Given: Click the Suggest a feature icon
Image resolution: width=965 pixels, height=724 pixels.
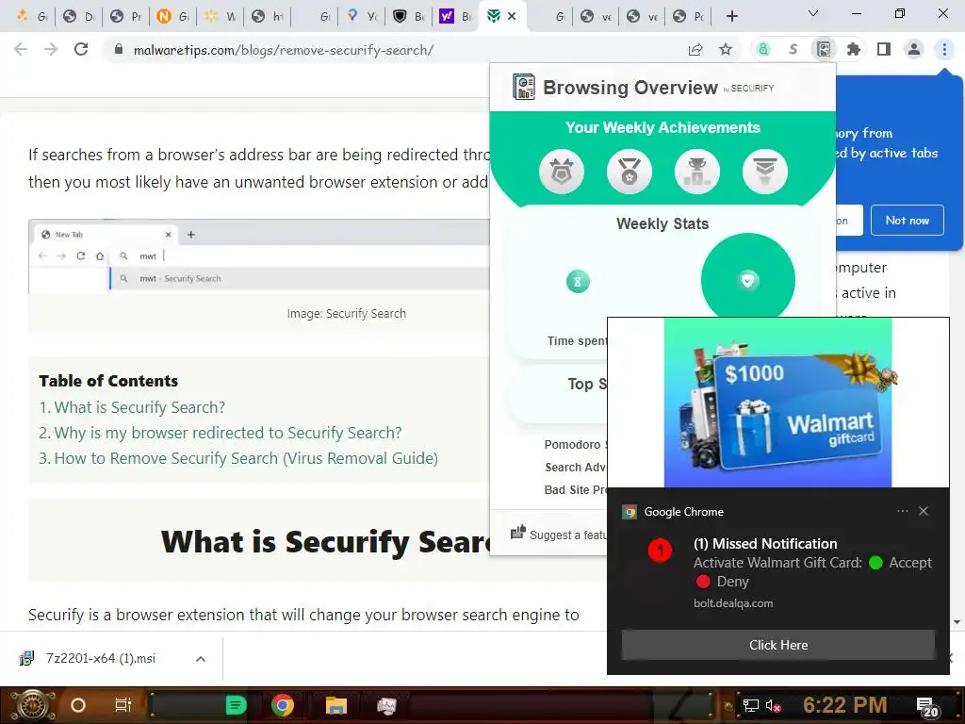Looking at the screenshot, I should click(518, 533).
